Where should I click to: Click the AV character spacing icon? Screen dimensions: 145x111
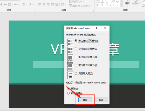tap(9, 4)
